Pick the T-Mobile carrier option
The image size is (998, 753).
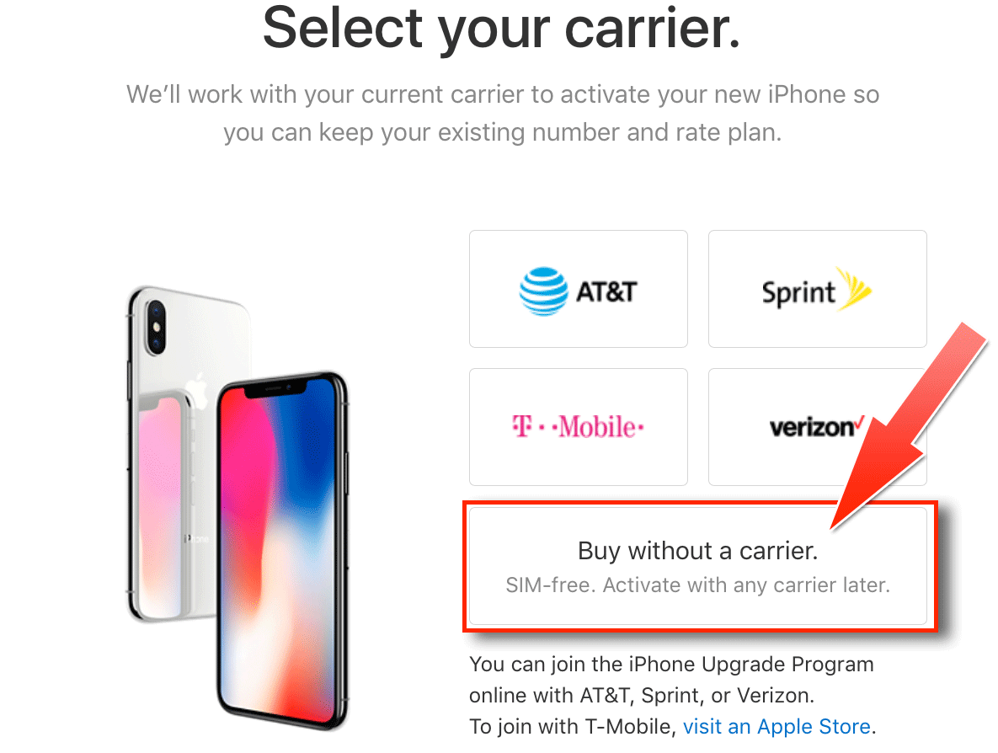click(578, 427)
